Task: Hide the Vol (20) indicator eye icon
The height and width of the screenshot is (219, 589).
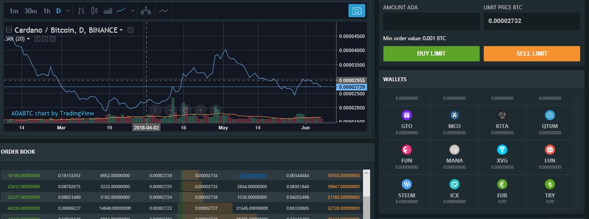Action: click(x=38, y=39)
